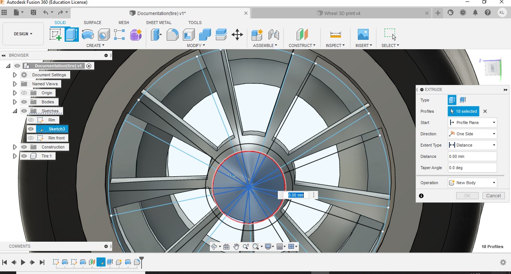
Task: Click the Pan hand tool
Action: [x=236, y=247]
